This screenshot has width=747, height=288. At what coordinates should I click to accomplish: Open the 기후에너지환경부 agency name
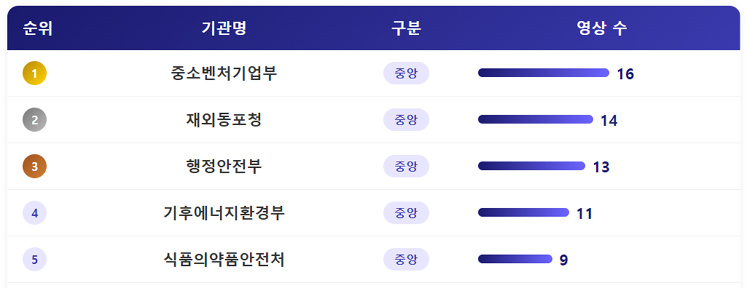[x=224, y=213]
